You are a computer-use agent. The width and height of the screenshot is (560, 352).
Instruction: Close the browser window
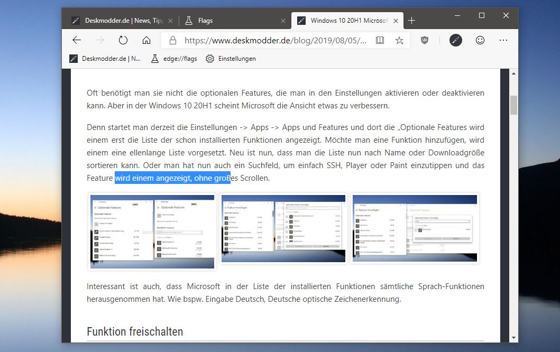pos(506,15)
